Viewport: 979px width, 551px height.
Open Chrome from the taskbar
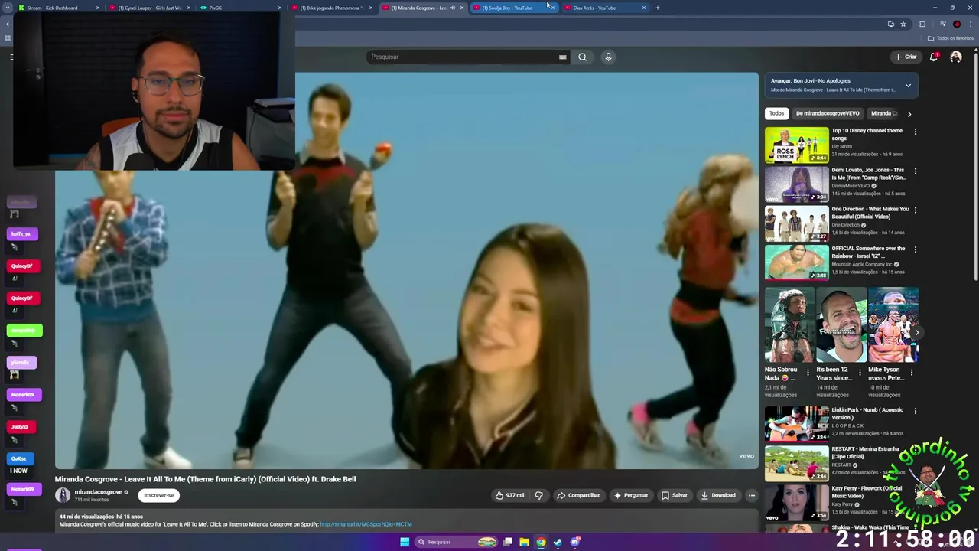(541, 542)
